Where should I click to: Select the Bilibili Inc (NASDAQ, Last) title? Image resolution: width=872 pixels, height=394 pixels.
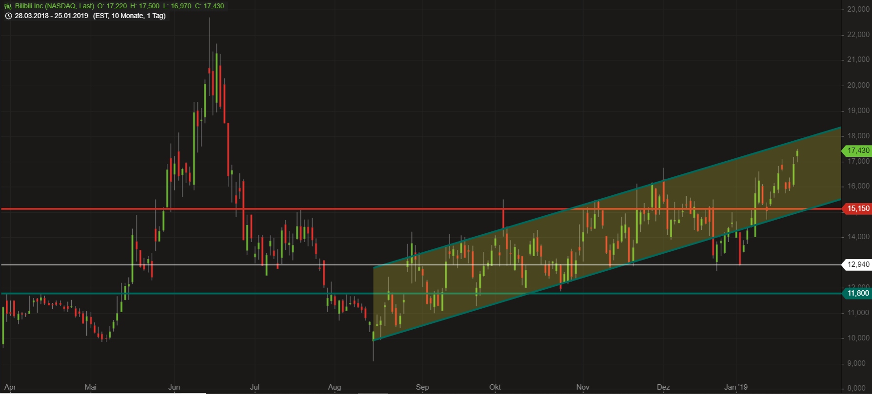[x=55, y=6]
